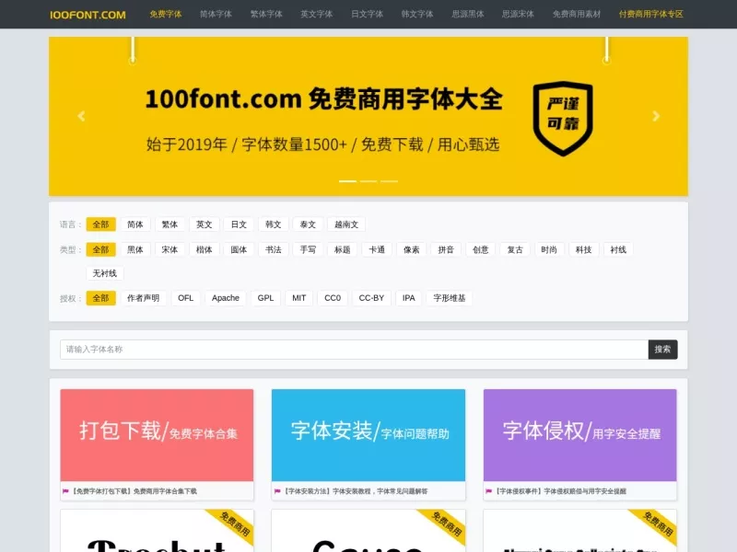Filter type by 圆体
The height and width of the screenshot is (552, 737).
click(x=239, y=249)
